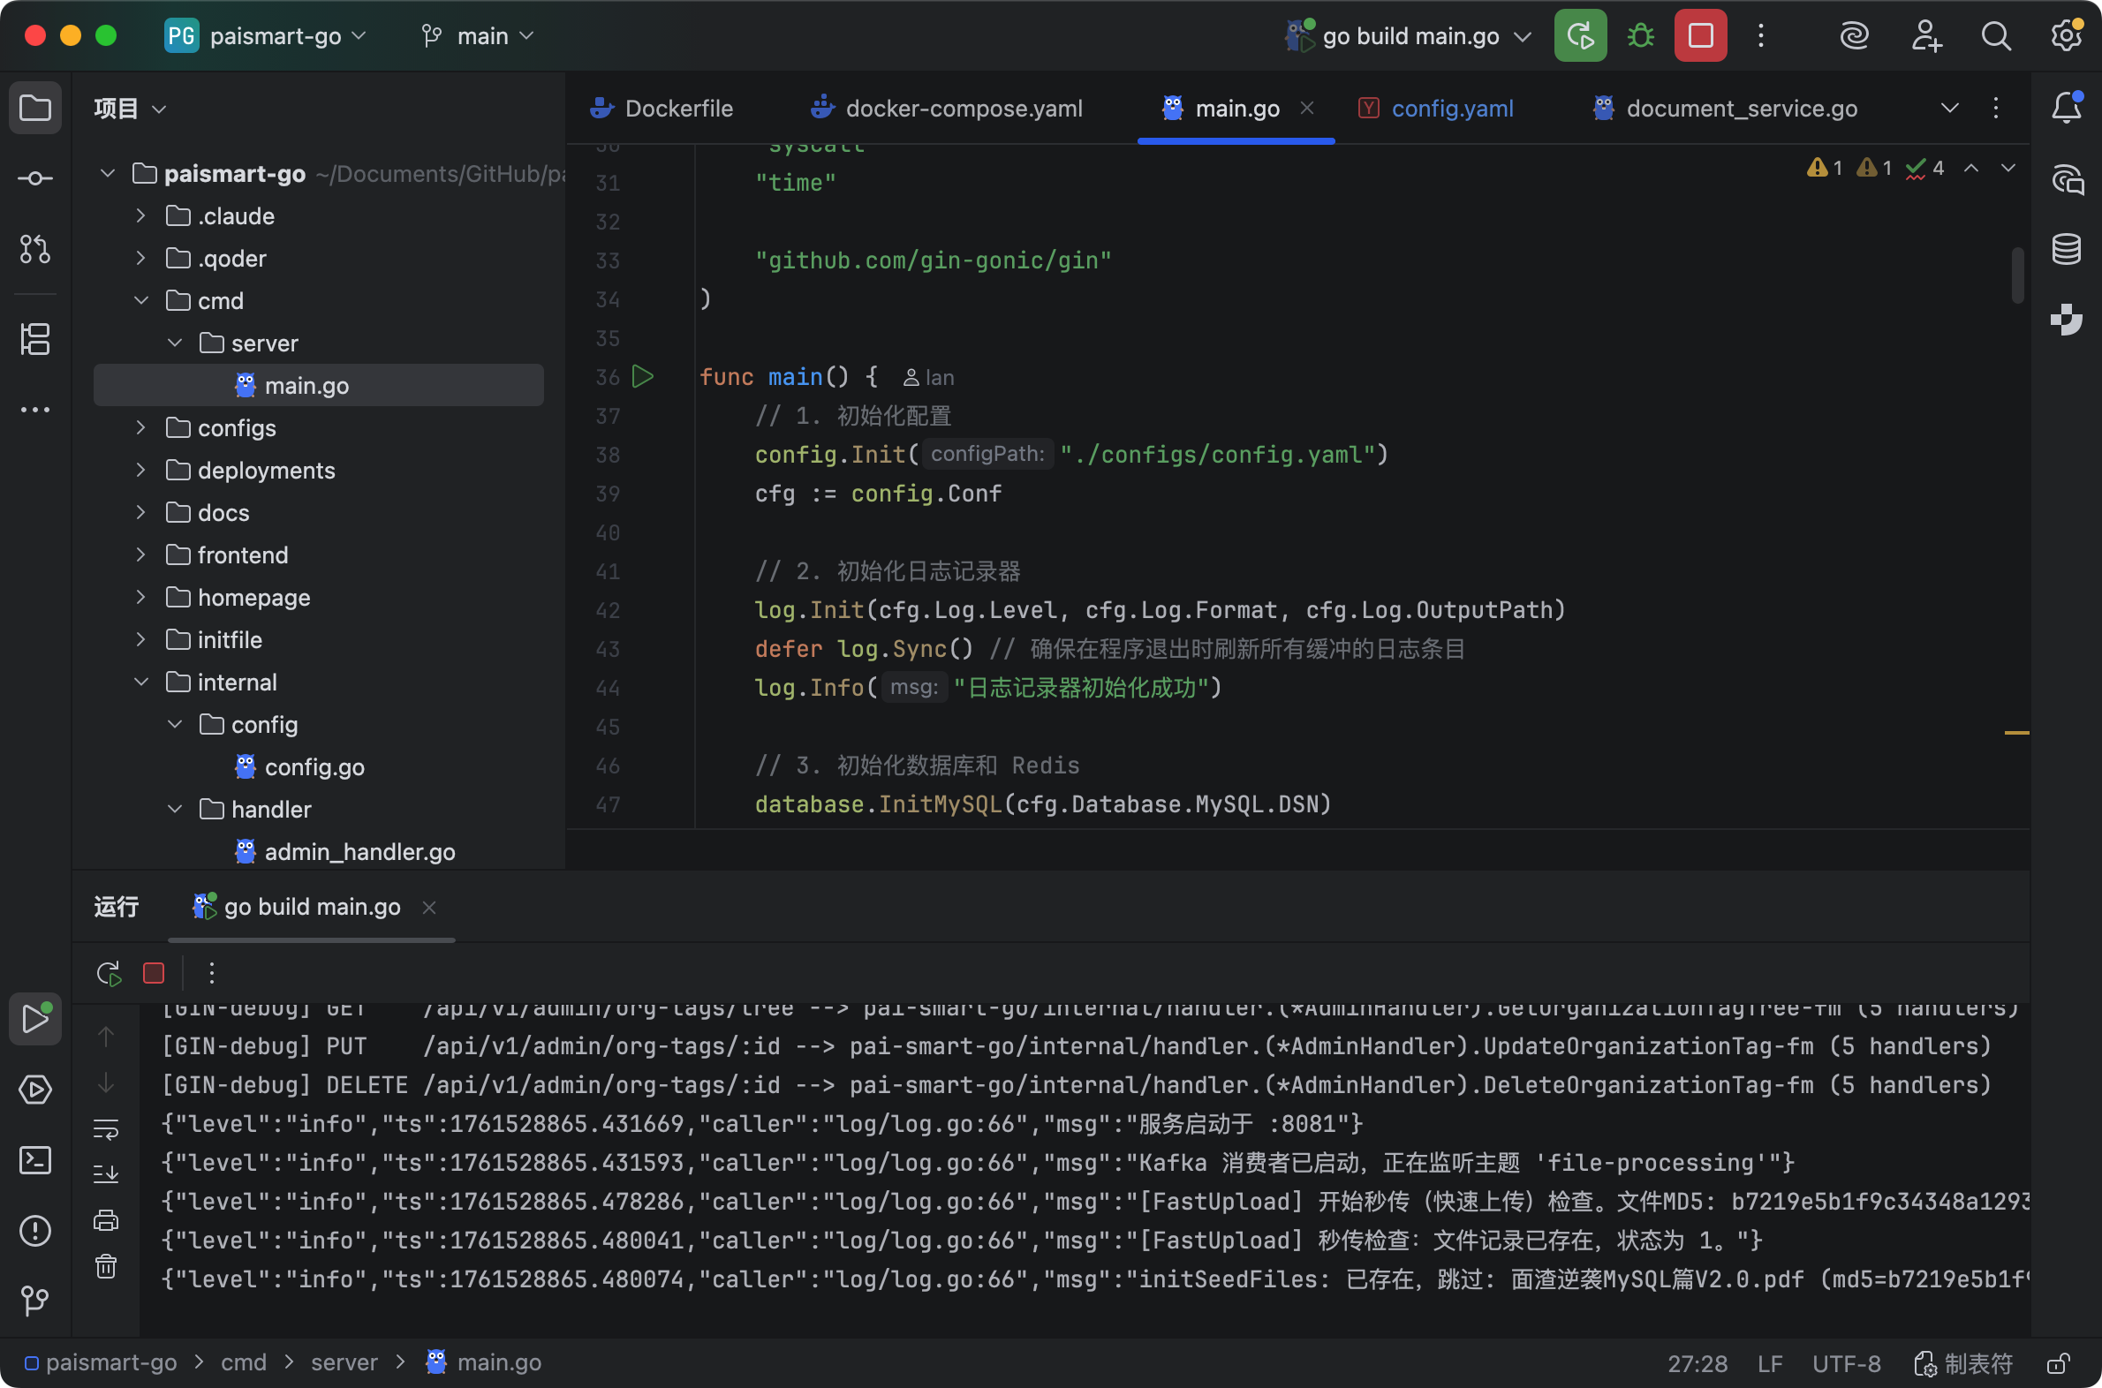Toggle read-only lock in status bar
The height and width of the screenshot is (1388, 2102).
tap(2058, 1363)
